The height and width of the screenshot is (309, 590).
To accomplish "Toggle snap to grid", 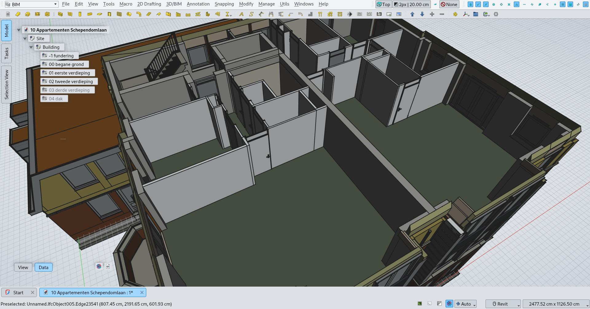I will click(x=563, y=4).
